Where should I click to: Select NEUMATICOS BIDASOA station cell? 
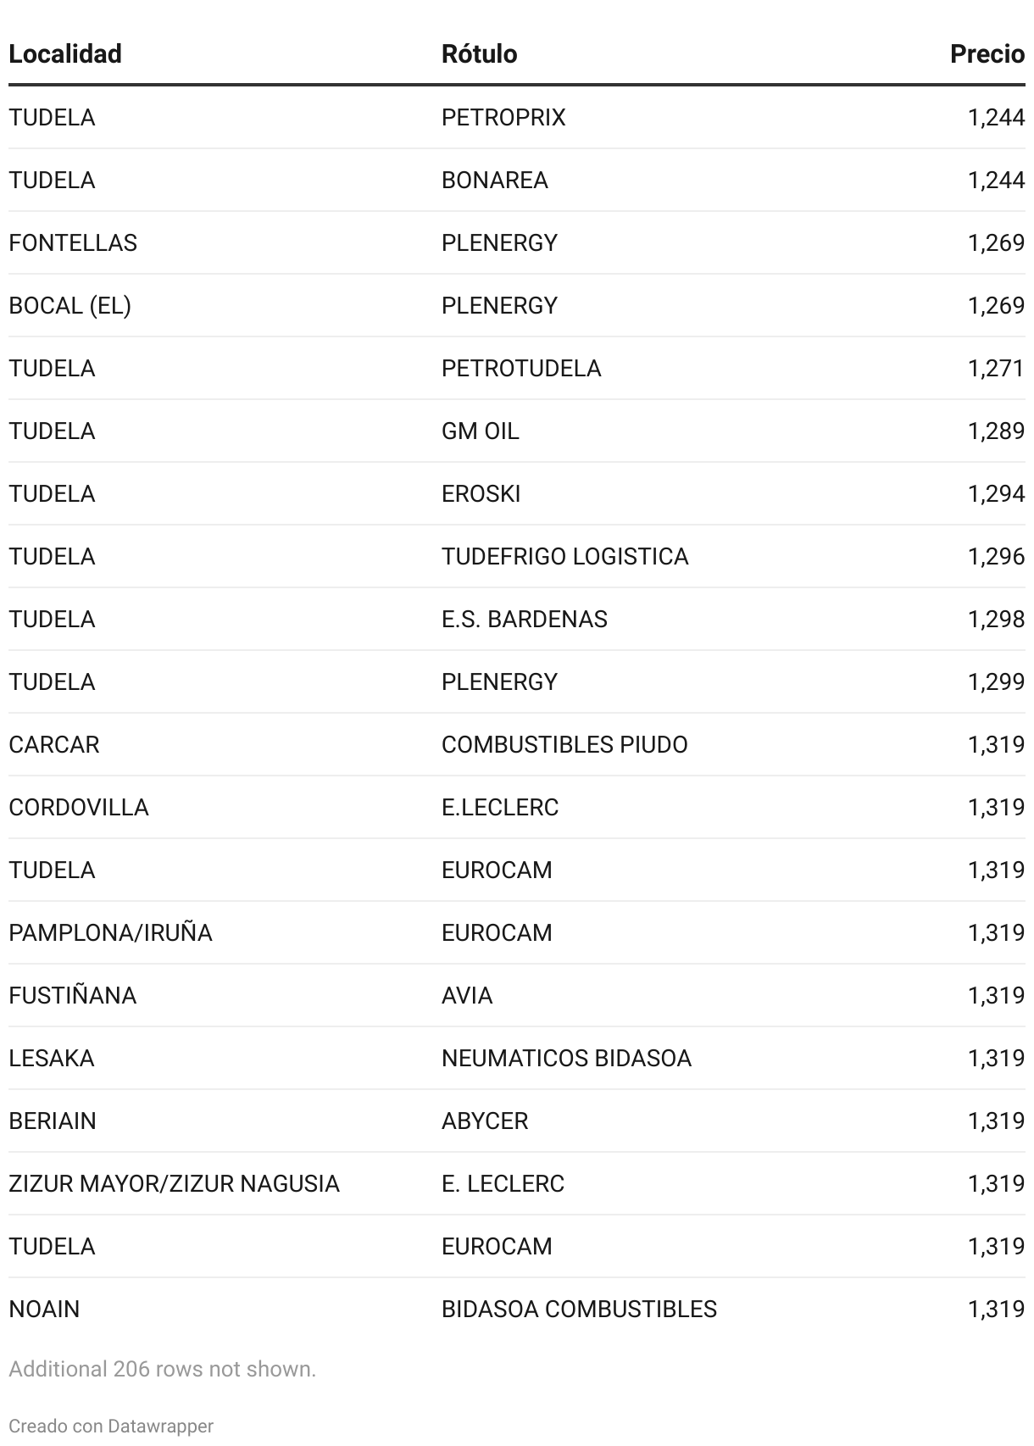(567, 1058)
